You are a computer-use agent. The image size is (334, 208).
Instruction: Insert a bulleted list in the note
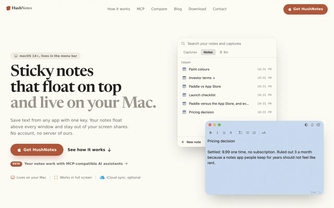[x=247, y=133]
